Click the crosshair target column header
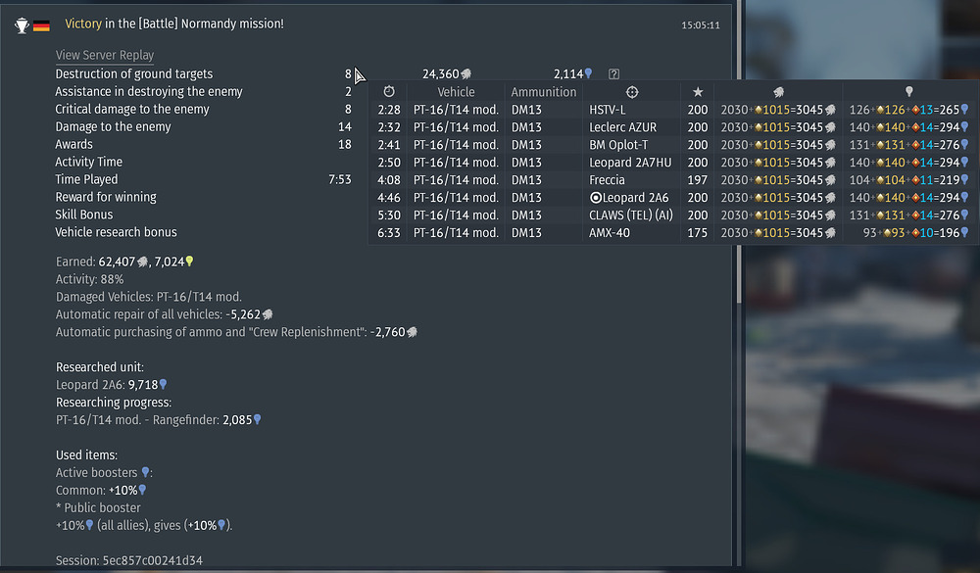 pos(632,92)
